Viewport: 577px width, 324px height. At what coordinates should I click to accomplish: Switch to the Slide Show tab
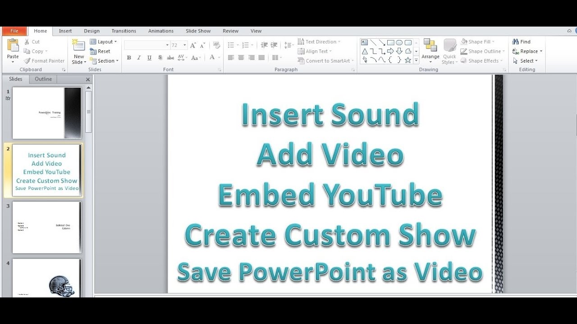198,31
